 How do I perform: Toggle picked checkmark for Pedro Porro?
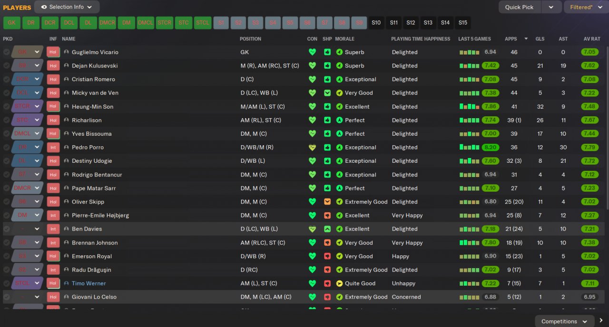(7, 148)
